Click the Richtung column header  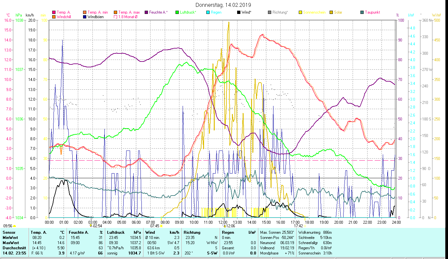click(191, 232)
